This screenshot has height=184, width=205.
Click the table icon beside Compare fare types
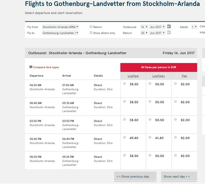pyautogui.click(x=31, y=67)
